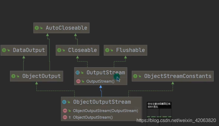Screen dimensions: 219x126
Task: Click the interface icon next to Flushable
Action: [x=107, y=50]
